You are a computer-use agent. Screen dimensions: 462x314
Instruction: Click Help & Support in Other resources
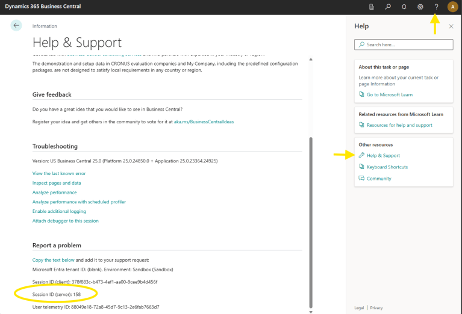[x=383, y=155]
